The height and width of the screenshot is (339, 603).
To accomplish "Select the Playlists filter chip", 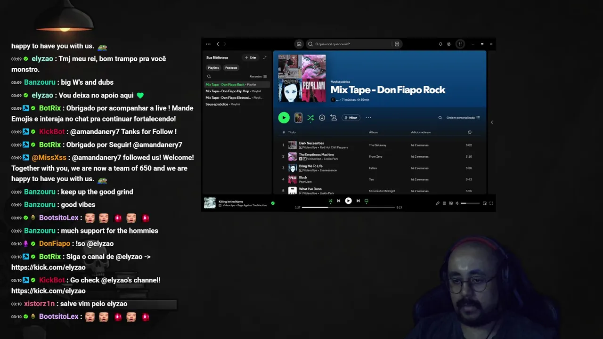I will pos(213,68).
